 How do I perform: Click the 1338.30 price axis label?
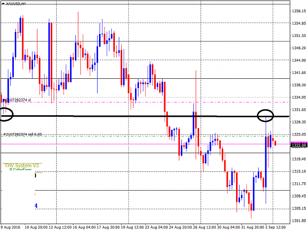point(299,85)
